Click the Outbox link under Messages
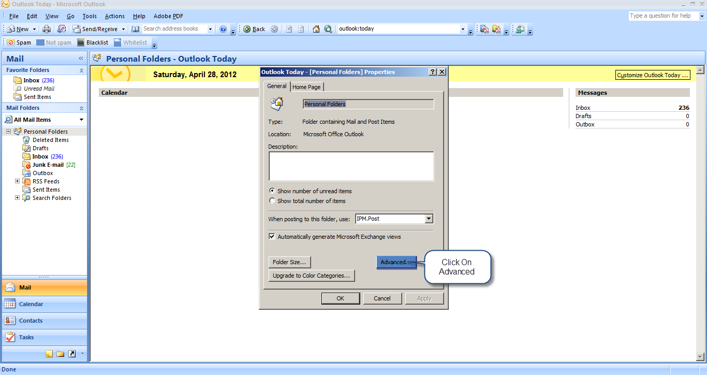707x375 pixels. (585, 124)
